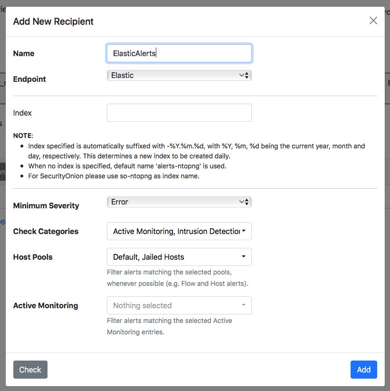Viewport: 390px width, 391px height.
Task: Click the Name field containing ElasticAlerts
Action: pos(179,53)
